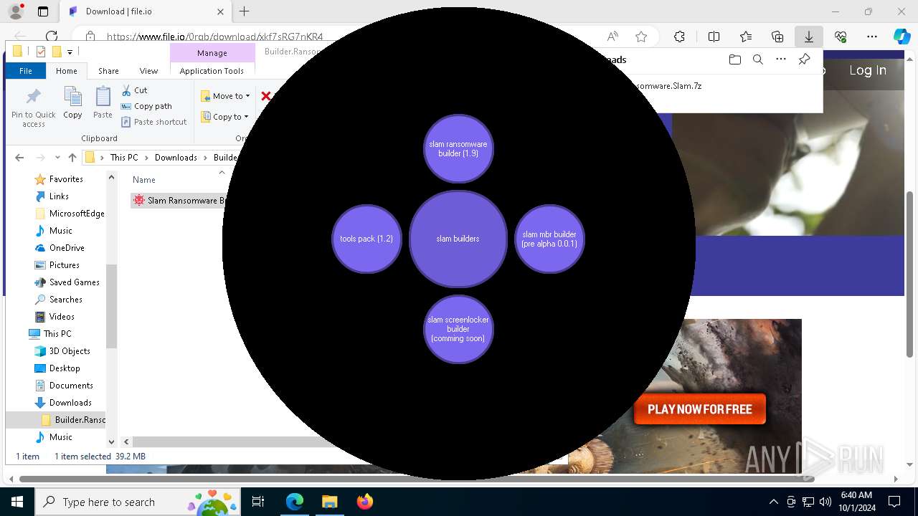The image size is (918, 516).
Task: Select Favorites in the navigation pane
Action: pos(66,179)
